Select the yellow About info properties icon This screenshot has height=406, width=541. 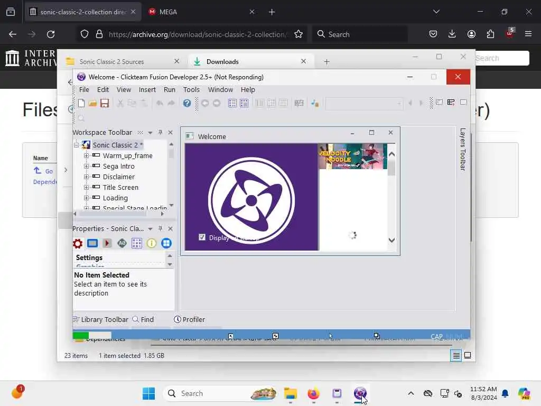(152, 243)
